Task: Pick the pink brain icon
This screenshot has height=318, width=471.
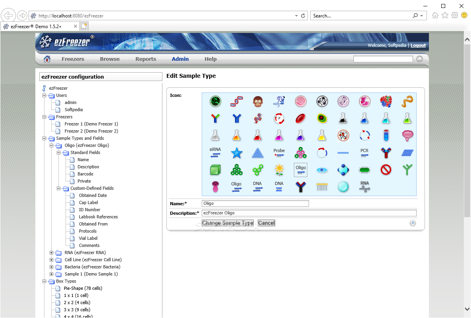Action: pos(407,136)
